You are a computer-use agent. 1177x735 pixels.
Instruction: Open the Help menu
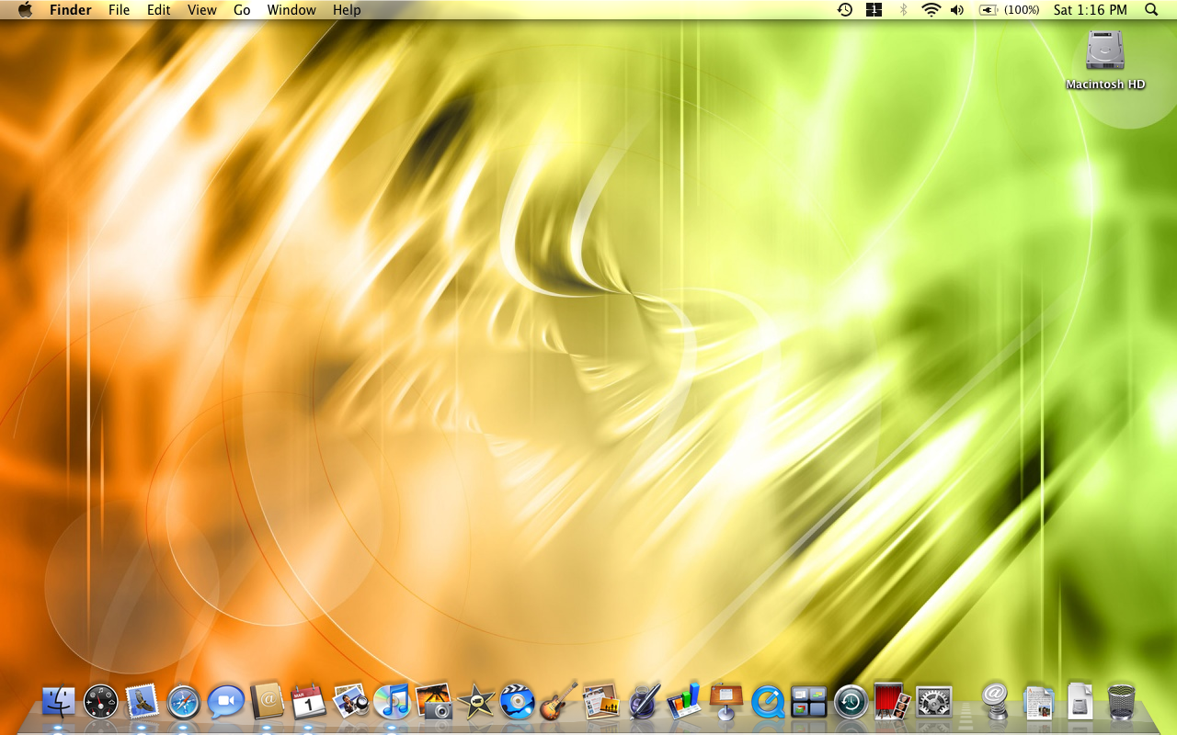click(347, 10)
